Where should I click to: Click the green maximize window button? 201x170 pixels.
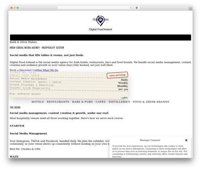coord(18,8)
